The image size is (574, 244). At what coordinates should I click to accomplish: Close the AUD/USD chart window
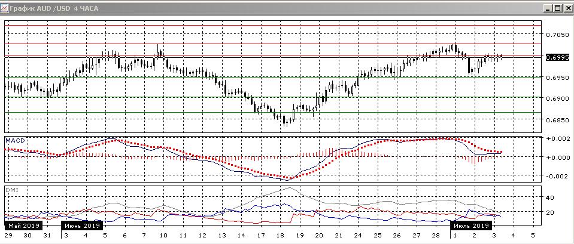pos(567,8)
